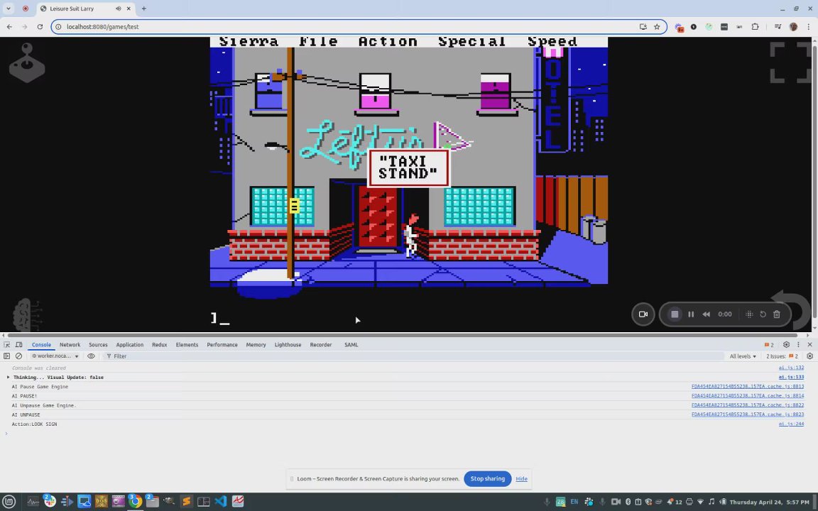This screenshot has width=818, height=511.
Task: Click the Loom drag handle dots icon
Action: [x=749, y=314]
